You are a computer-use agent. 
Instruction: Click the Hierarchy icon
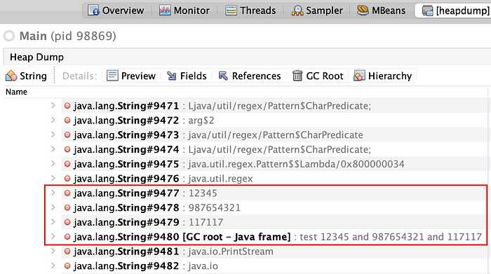359,76
